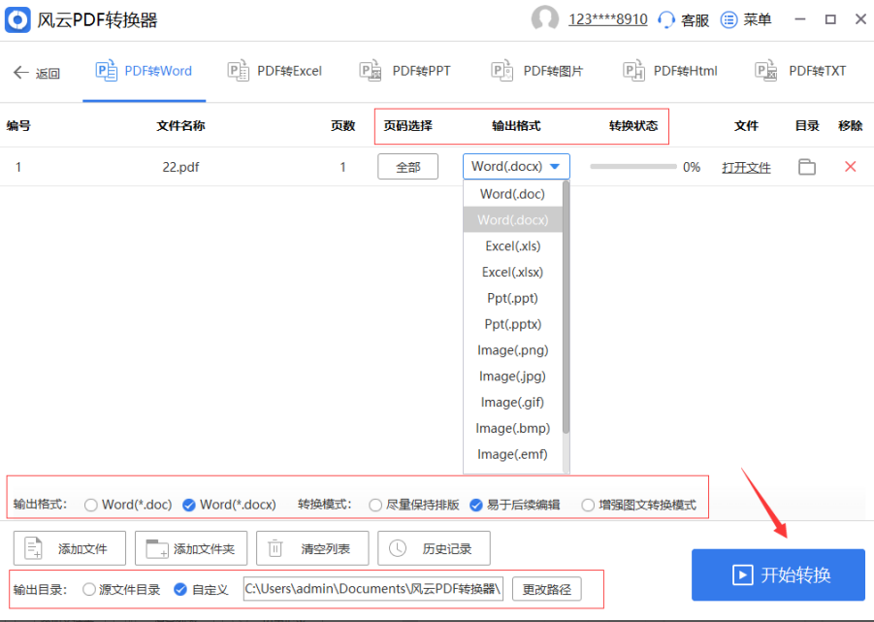Click the 文件名称 column header
The image size is (874, 622).
pyautogui.click(x=180, y=126)
